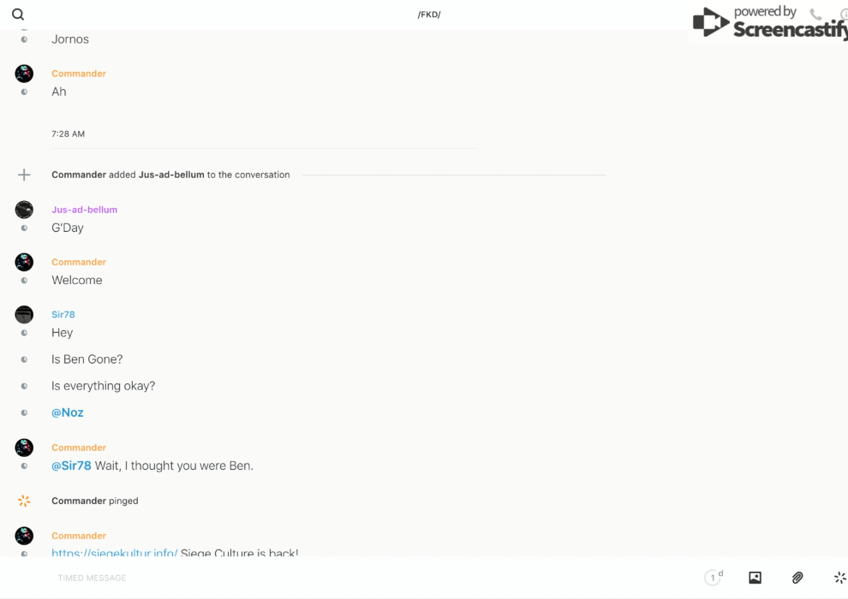Viewport: 848px width, 599px height.
Task: Send a ping using the bottom-right ping icon
Action: point(839,578)
